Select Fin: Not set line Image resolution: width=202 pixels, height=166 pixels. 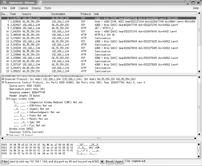[x=29, y=125]
